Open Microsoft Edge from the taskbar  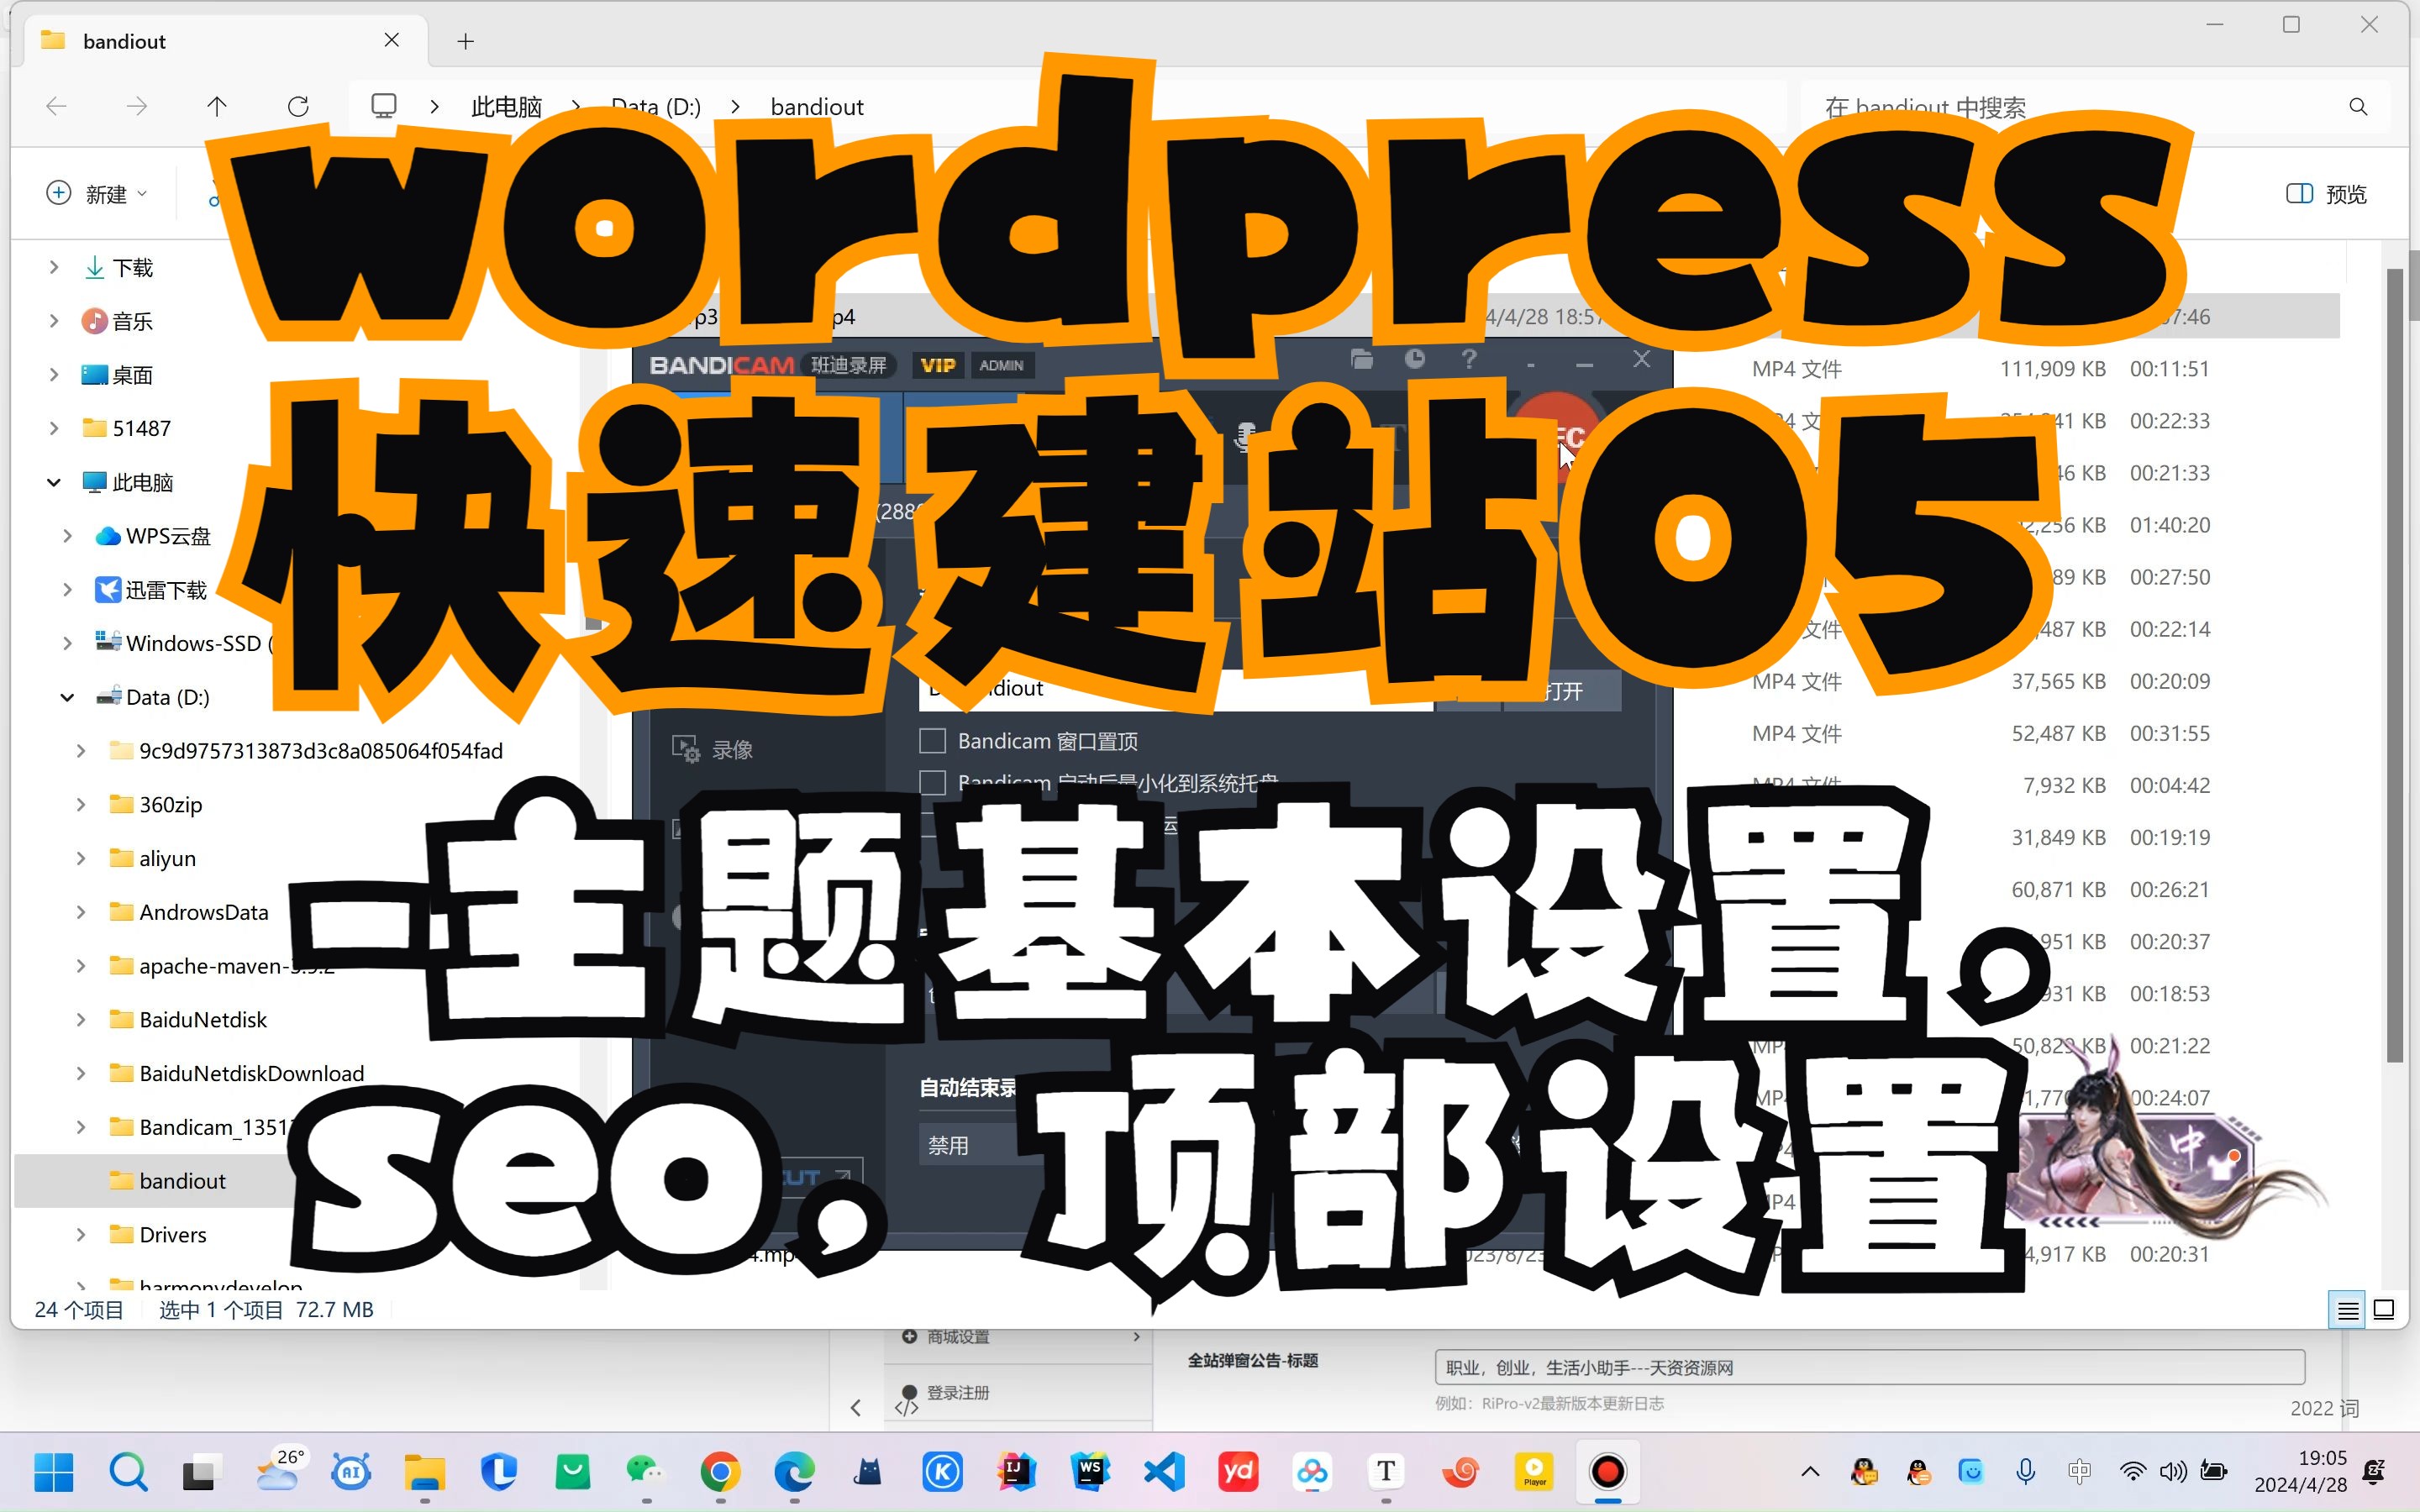tap(794, 1472)
